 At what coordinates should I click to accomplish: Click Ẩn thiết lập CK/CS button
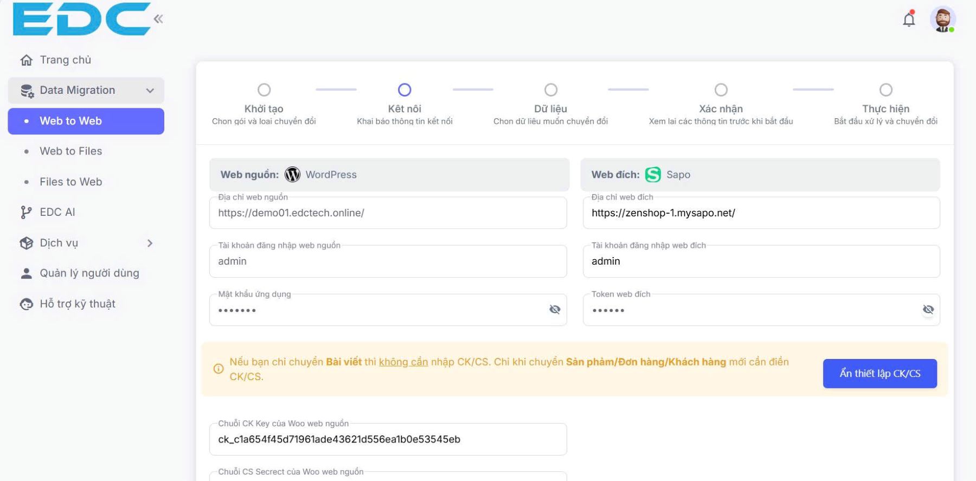(879, 374)
